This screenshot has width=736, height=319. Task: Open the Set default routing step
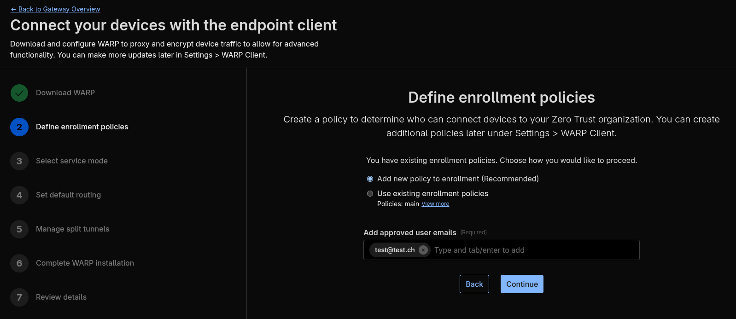pyautogui.click(x=68, y=195)
